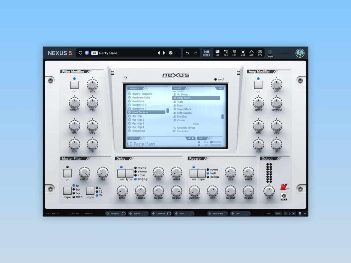Toggle the Roughen macro knob in footer
Viewport: 351px width, 263px height.
(x=123, y=214)
